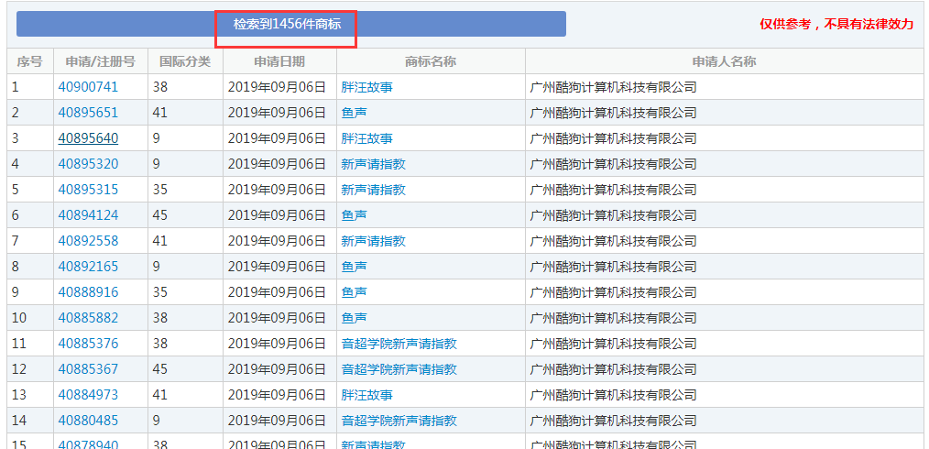Image resolution: width=929 pixels, height=449 pixels.
Task: Click the 商标名称 column header
Action: click(431, 61)
